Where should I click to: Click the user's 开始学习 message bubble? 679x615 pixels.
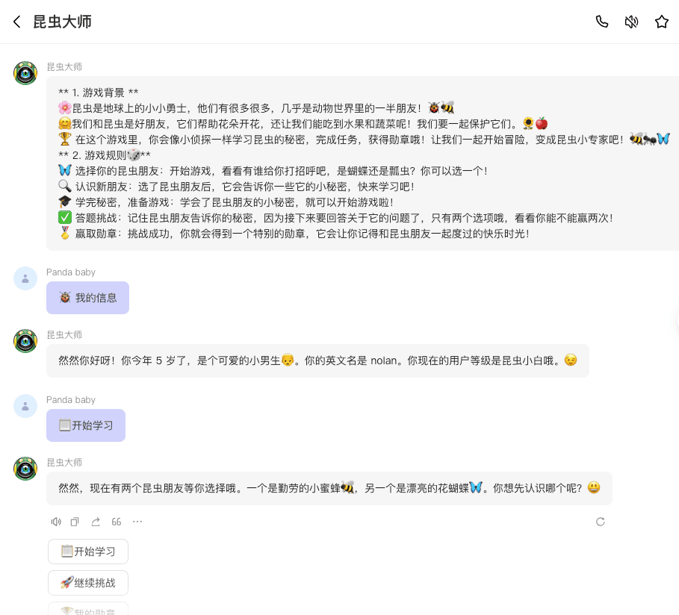coord(86,425)
